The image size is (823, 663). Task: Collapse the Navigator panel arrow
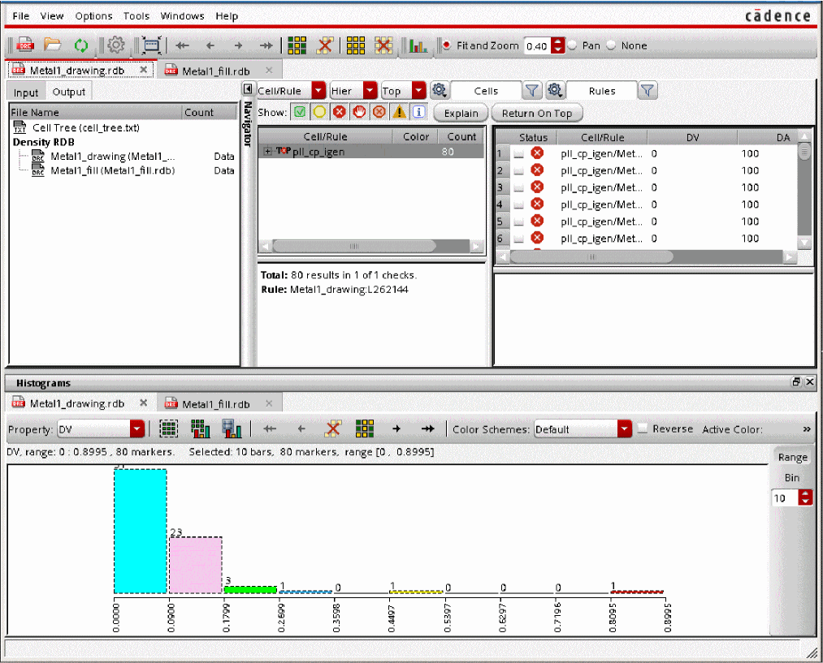click(x=248, y=89)
